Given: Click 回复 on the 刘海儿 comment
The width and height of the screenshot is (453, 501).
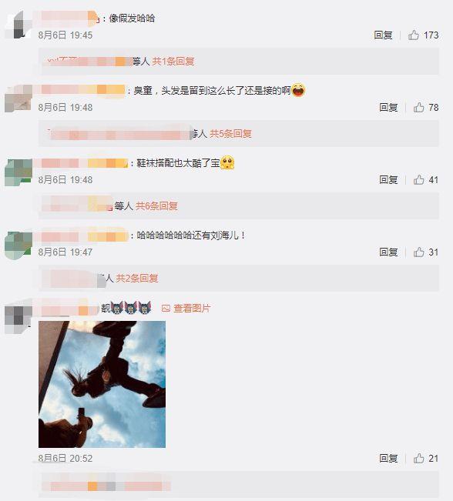Looking at the screenshot, I should (388, 252).
